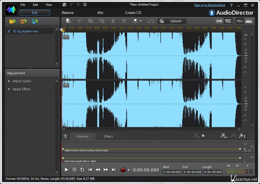Toggle loop playback button
Image resolution: width=260 pixels, height=184 pixels.
(x=82, y=170)
